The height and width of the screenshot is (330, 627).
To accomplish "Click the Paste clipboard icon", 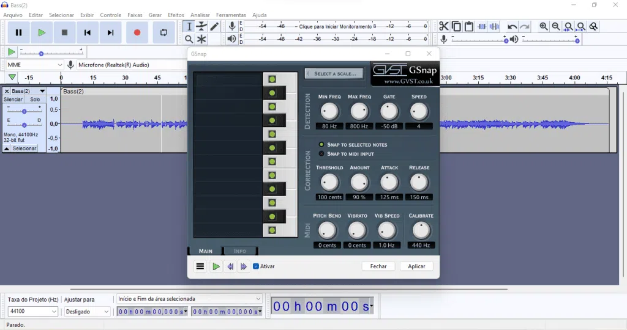I will pyautogui.click(x=469, y=26).
